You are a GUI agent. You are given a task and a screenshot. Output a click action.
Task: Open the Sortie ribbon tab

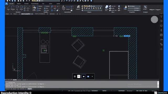[58, 4]
